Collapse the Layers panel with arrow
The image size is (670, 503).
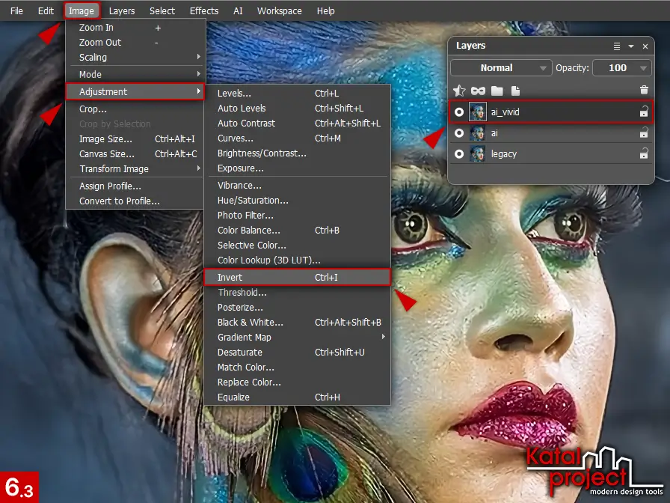[x=630, y=46]
